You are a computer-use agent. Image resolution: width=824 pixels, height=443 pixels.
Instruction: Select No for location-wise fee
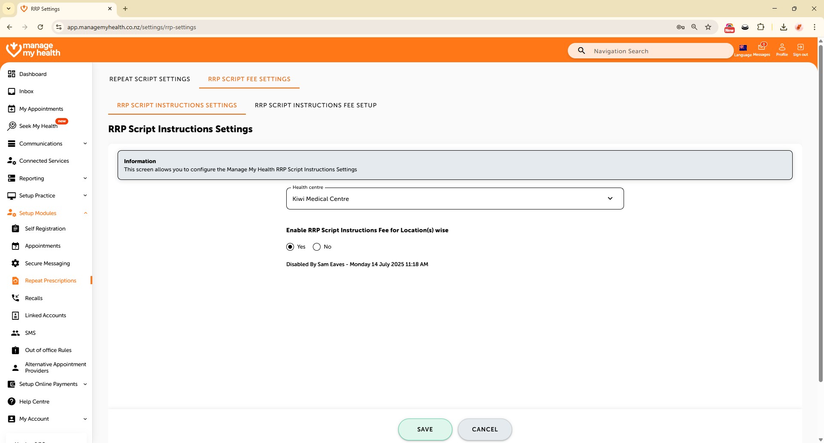pos(317,247)
